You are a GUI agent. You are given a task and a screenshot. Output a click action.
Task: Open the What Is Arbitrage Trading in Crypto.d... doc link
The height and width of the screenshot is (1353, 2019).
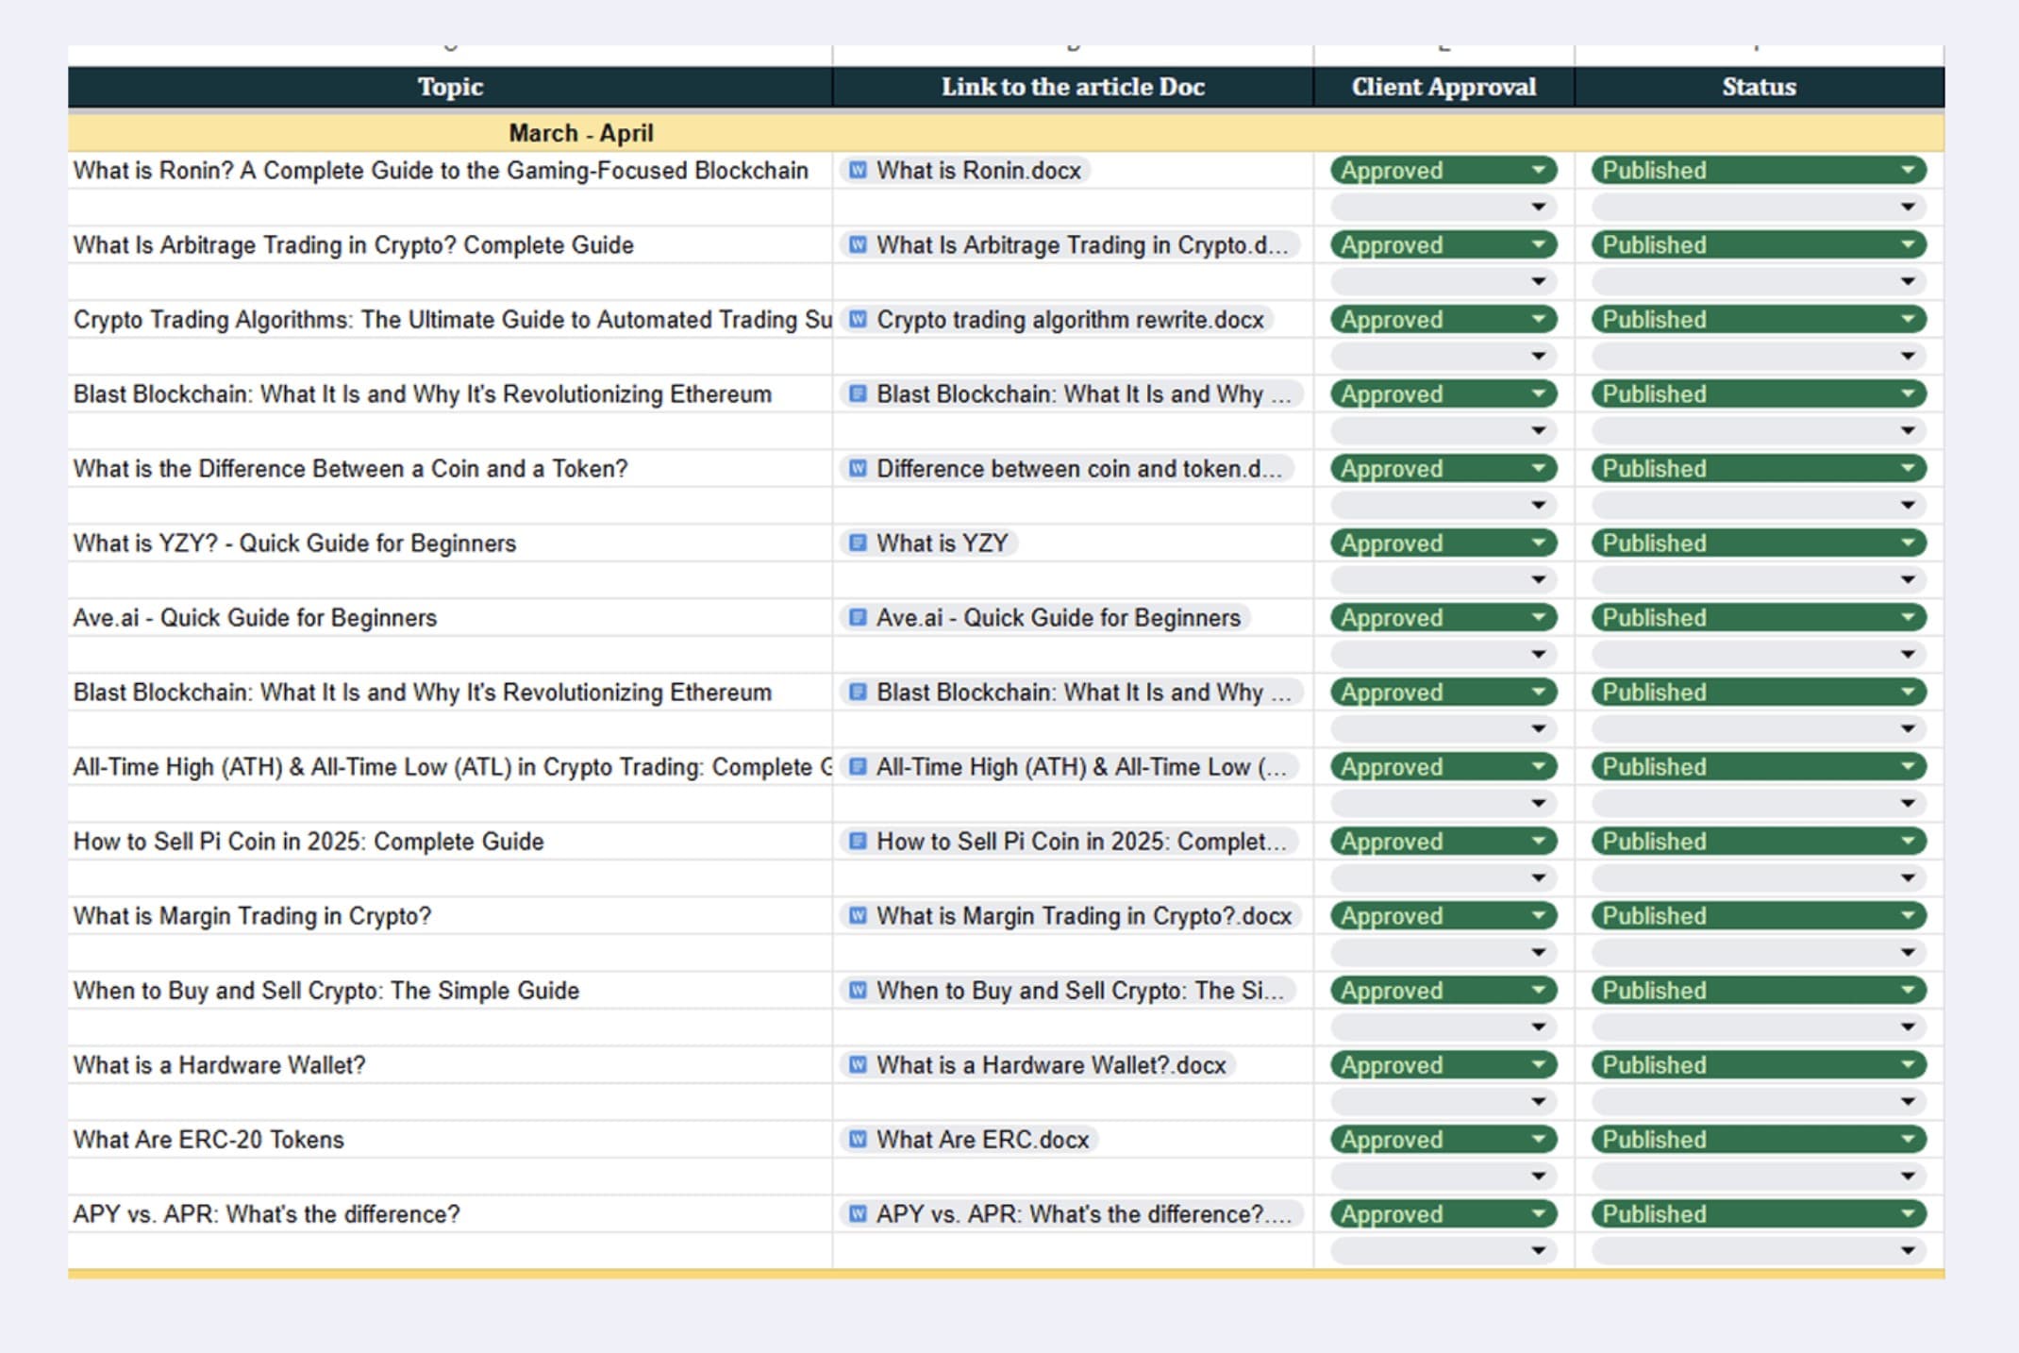1070,245
